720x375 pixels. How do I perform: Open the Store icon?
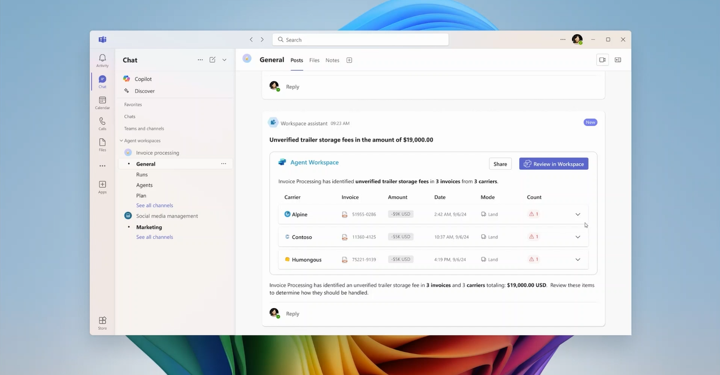pos(102,320)
